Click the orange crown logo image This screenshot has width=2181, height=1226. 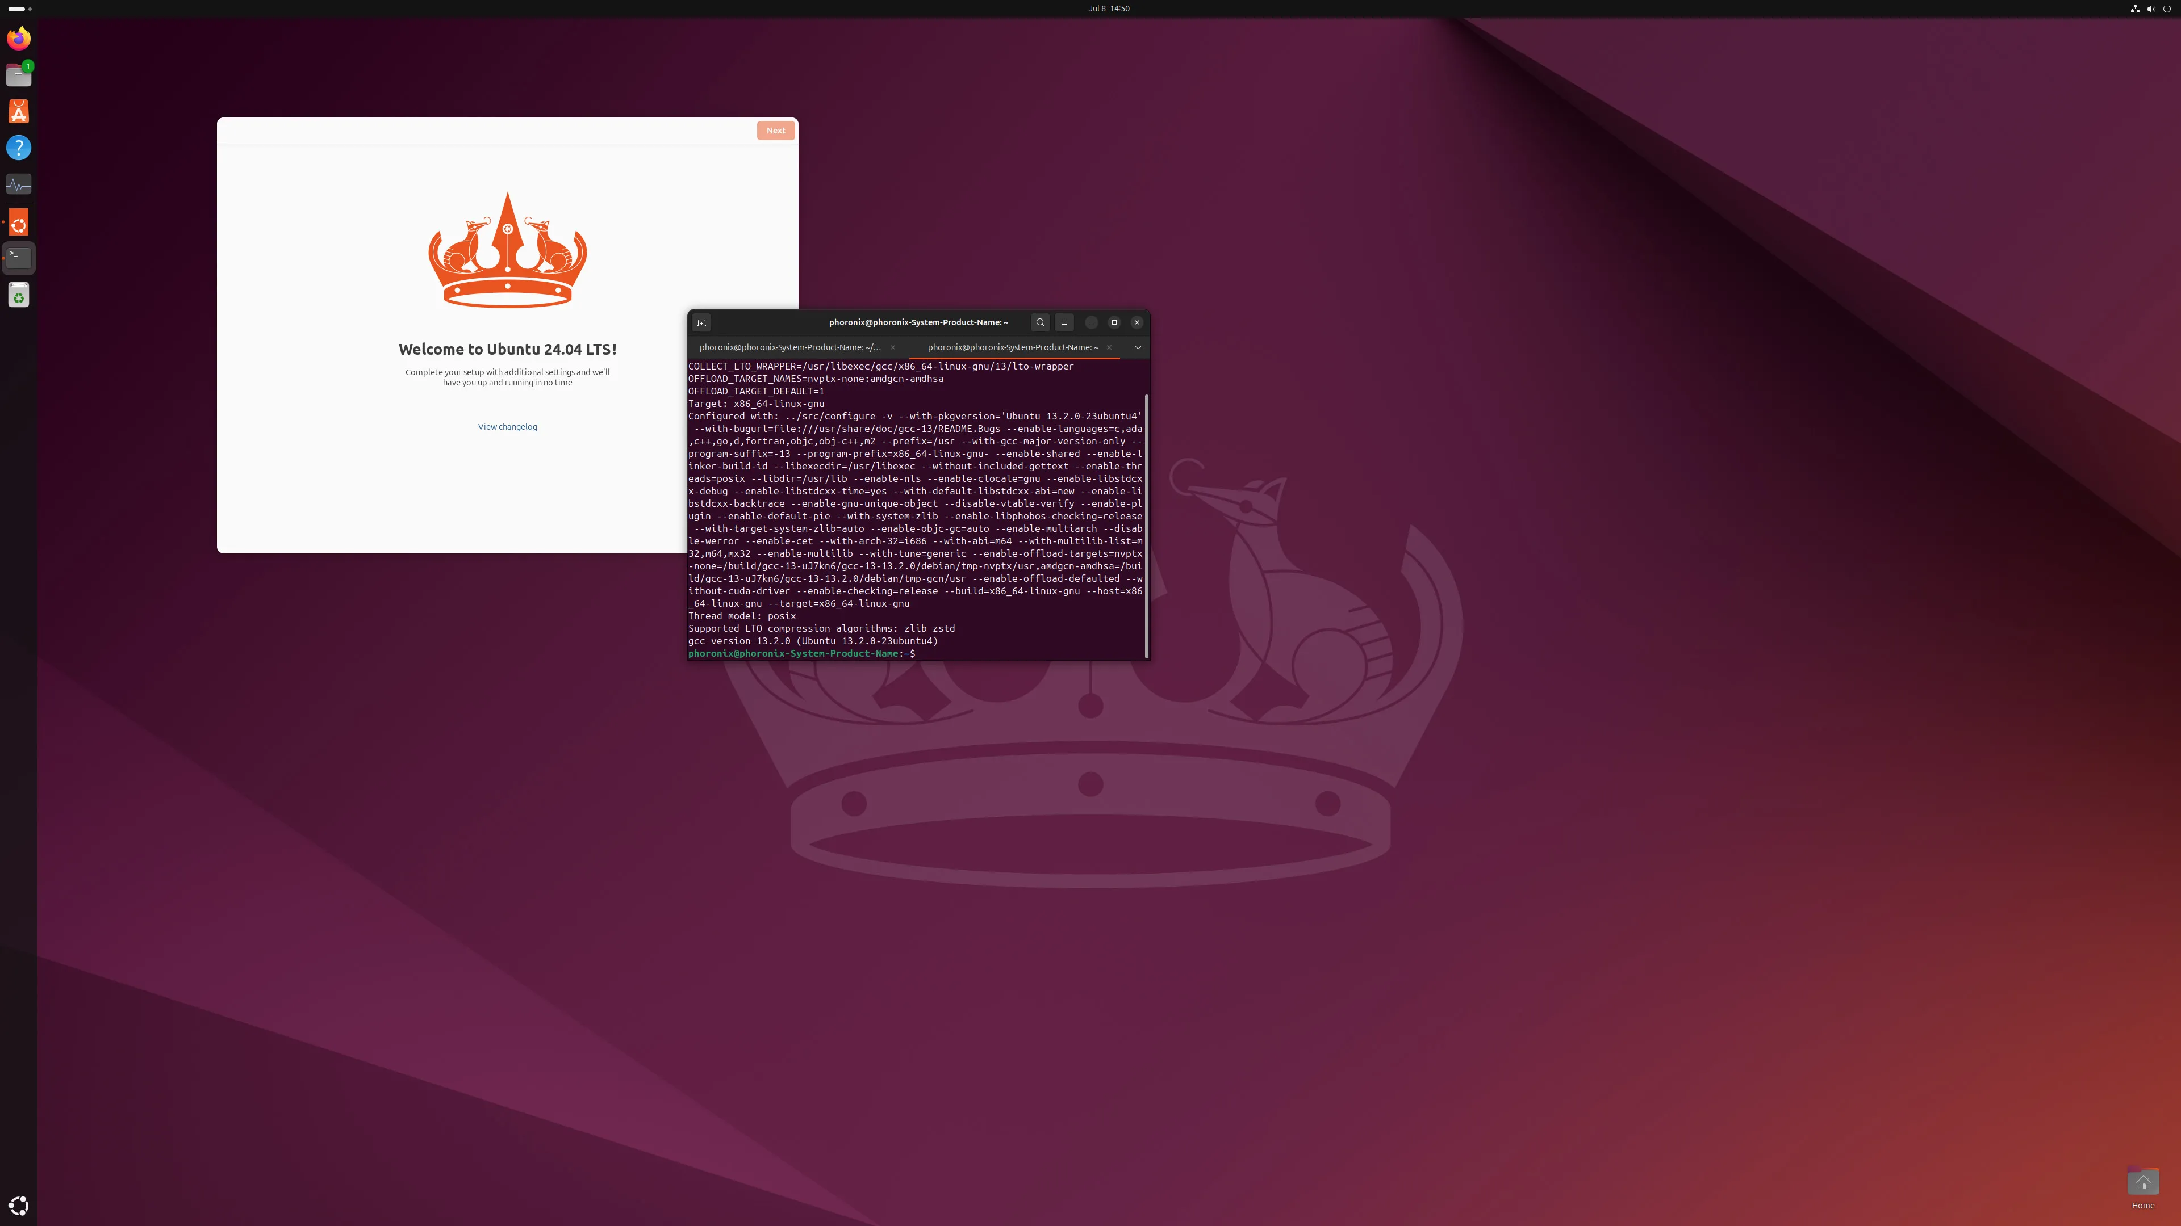coord(507,250)
